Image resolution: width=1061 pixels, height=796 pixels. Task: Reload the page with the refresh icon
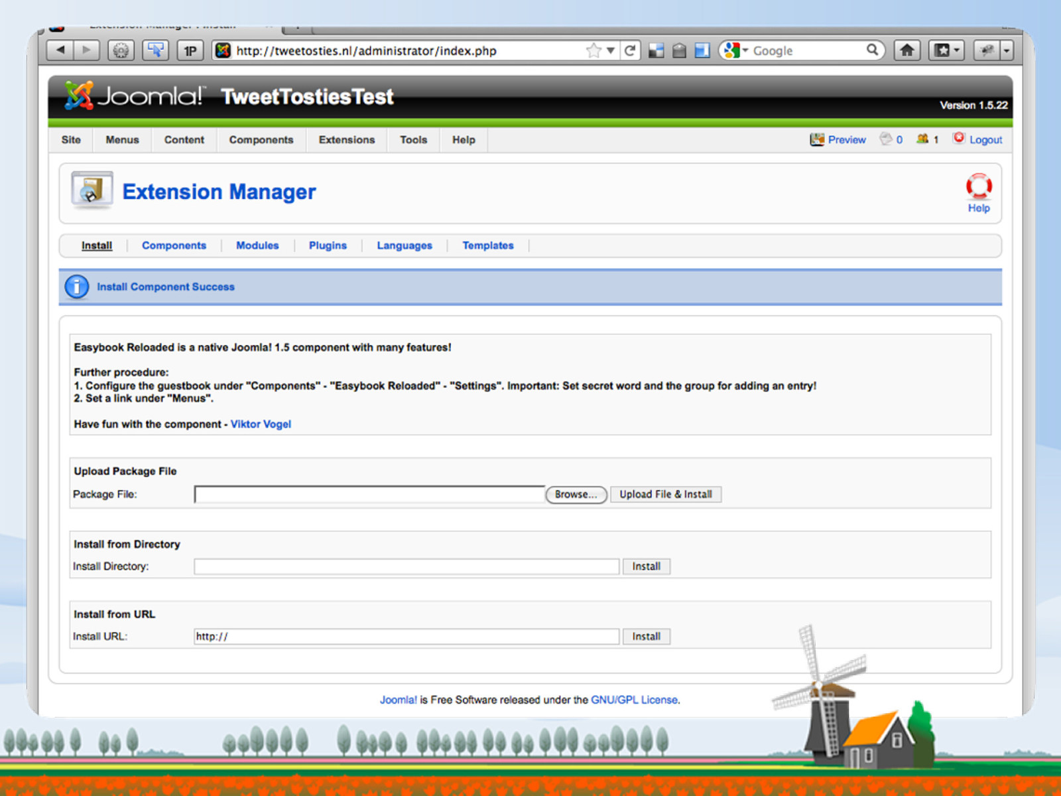coord(630,50)
